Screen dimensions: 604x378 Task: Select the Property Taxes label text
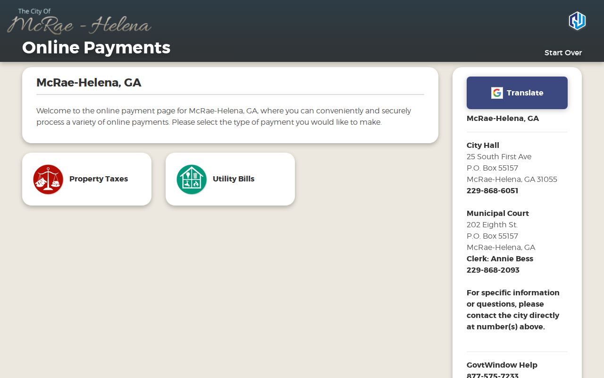(x=99, y=179)
